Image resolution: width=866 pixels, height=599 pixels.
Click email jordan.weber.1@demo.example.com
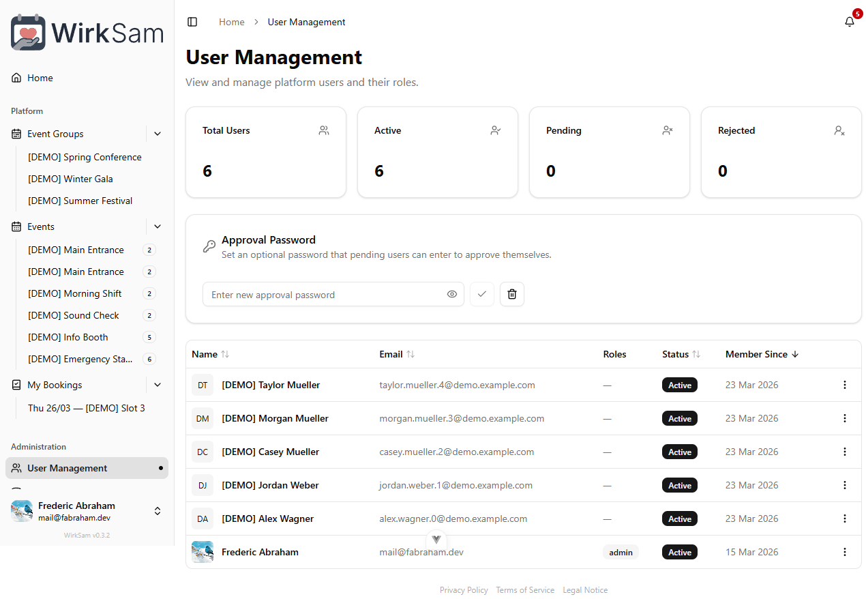[x=456, y=485]
